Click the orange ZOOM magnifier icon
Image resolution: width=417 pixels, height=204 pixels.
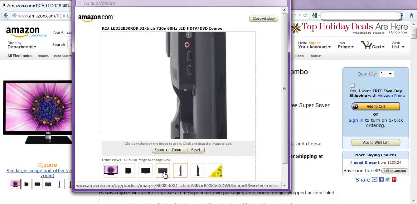(x=40, y=165)
